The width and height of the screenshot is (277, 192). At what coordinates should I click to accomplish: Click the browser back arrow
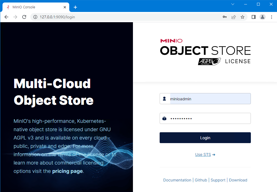6,17
